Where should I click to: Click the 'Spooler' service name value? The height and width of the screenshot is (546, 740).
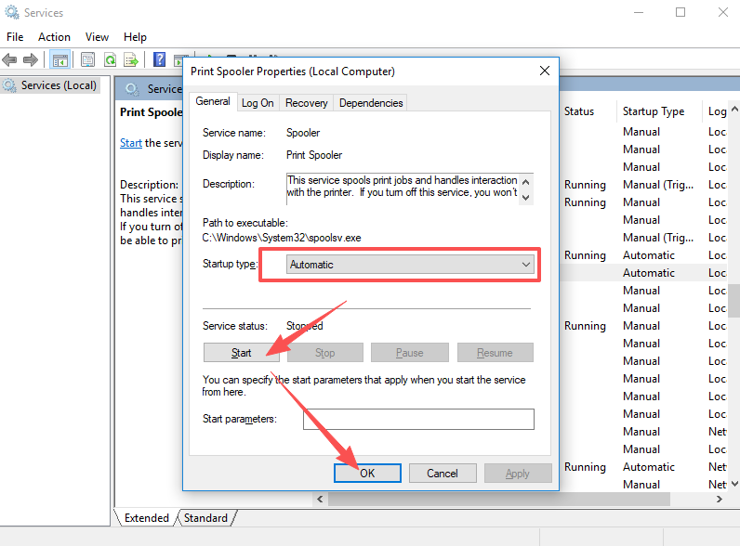pyautogui.click(x=303, y=133)
